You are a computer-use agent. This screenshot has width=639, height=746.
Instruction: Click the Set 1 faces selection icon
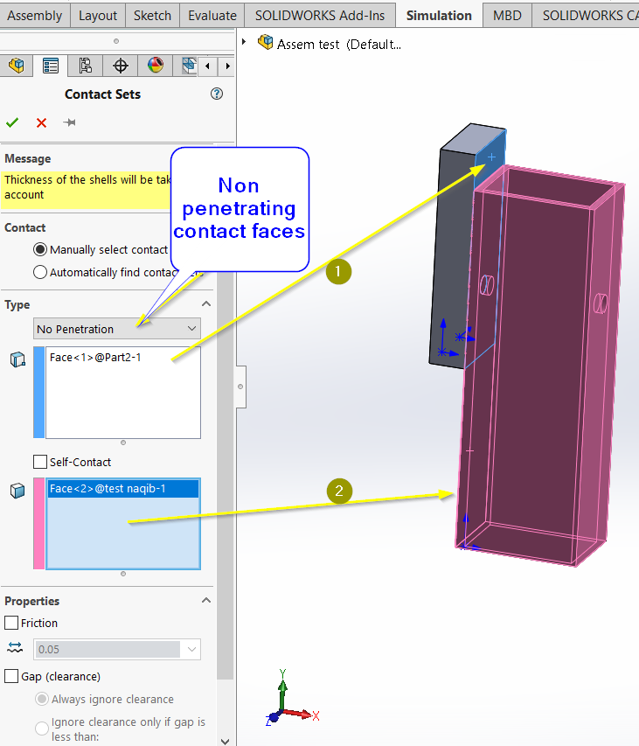tap(17, 359)
